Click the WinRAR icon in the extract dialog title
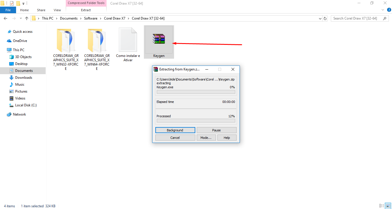Viewport: 392px width, 209px height. point(156,69)
